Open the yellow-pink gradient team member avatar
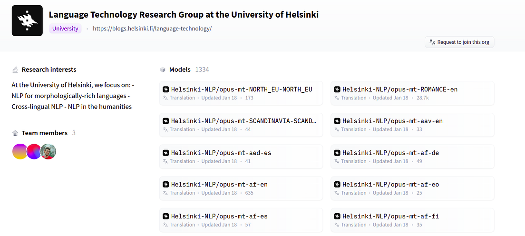The height and width of the screenshot is (236, 525). coord(20,151)
